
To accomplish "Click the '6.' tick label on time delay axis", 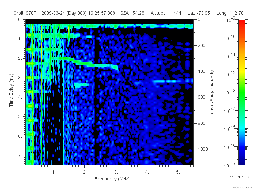I will click(x=20, y=136).
